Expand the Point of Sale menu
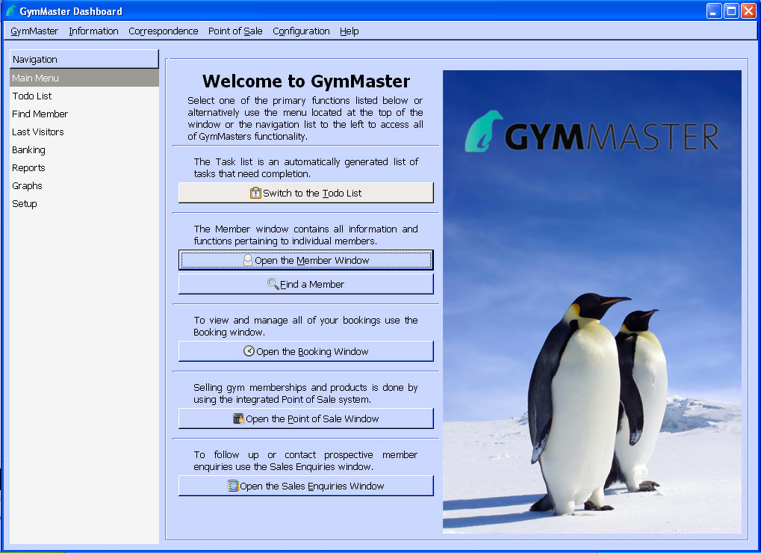 [235, 31]
